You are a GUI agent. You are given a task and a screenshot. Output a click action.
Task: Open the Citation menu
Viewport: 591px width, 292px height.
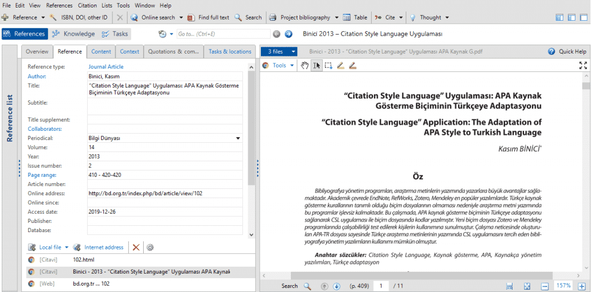tap(87, 5)
